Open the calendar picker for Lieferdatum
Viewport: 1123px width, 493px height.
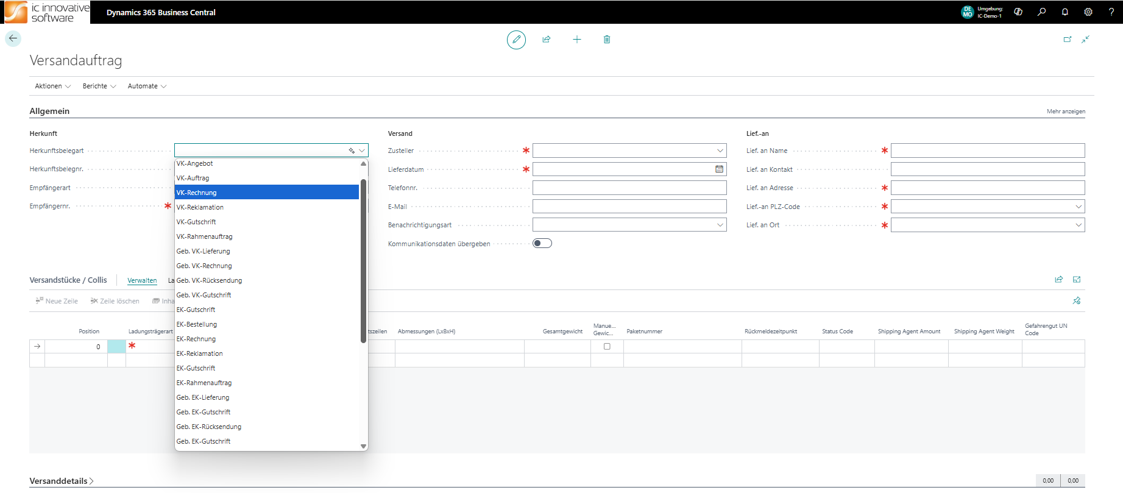pyautogui.click(x=719, y=169)
